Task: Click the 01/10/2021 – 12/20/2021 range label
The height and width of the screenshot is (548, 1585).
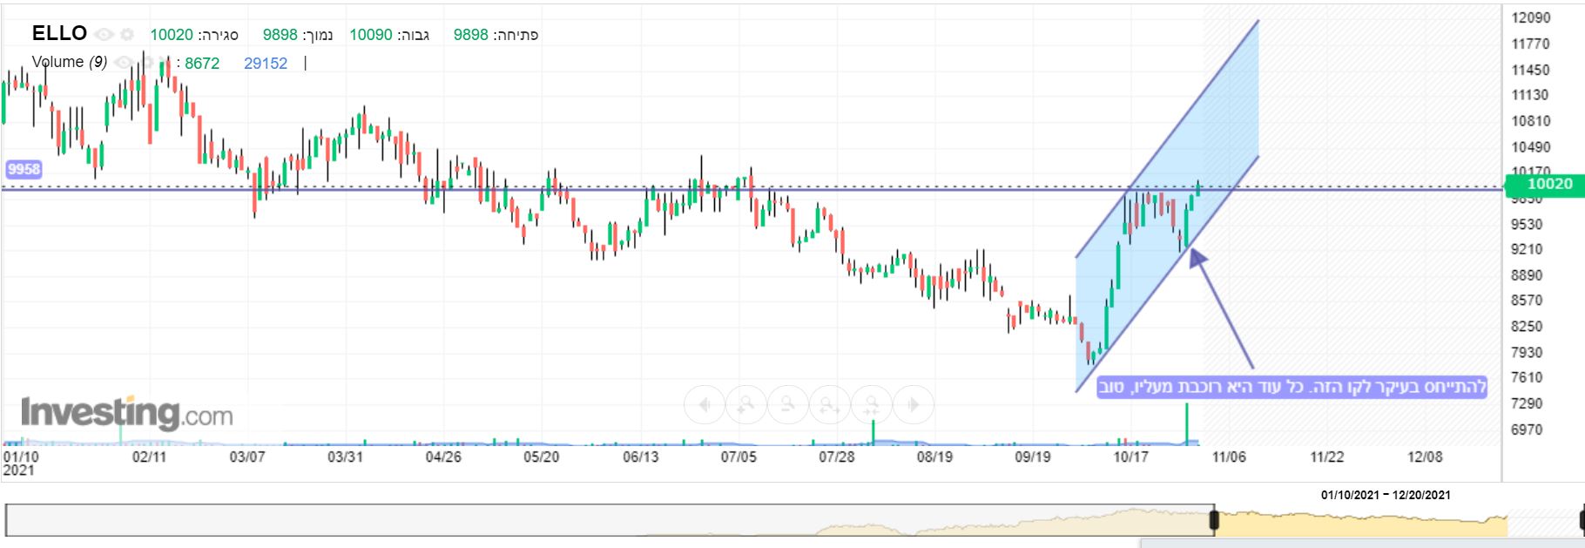Action: pos(1386,495)
